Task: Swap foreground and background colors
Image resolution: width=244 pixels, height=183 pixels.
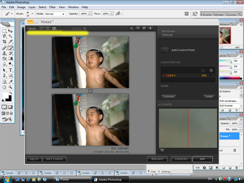Action: pyautogui.click(x=11, y=93)
